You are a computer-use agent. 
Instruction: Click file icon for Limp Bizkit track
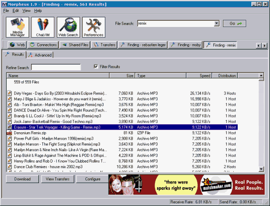(x=9, y=156)
